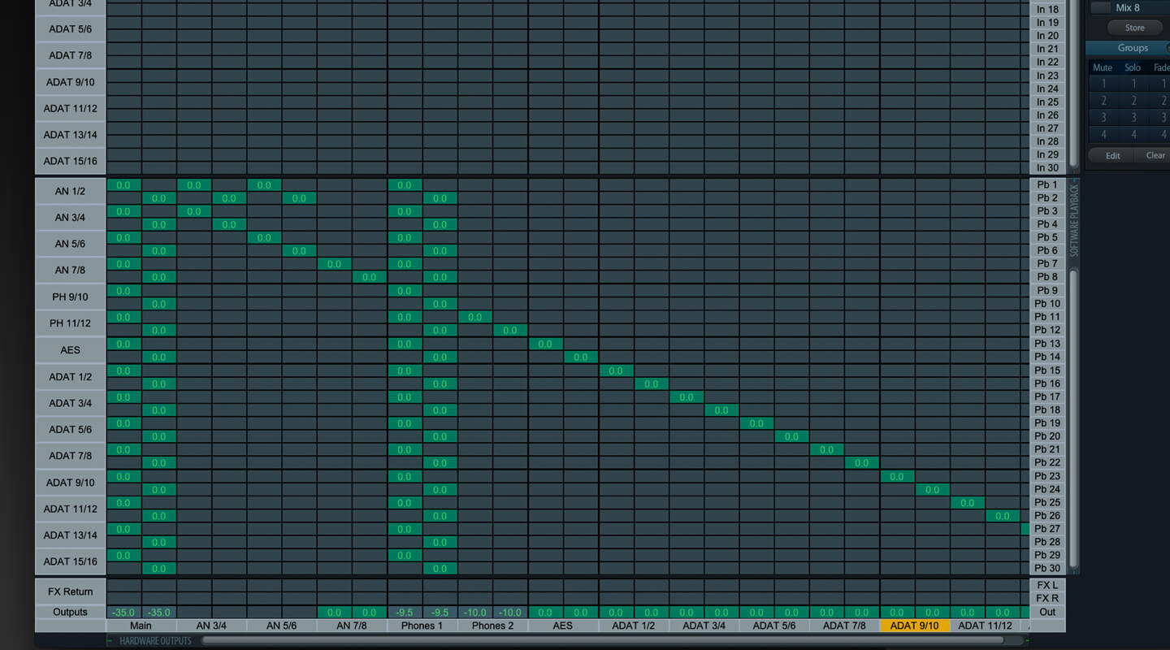Toggle the ADAT 15/16 Phones 1 crosspoint

pos(405,556)
